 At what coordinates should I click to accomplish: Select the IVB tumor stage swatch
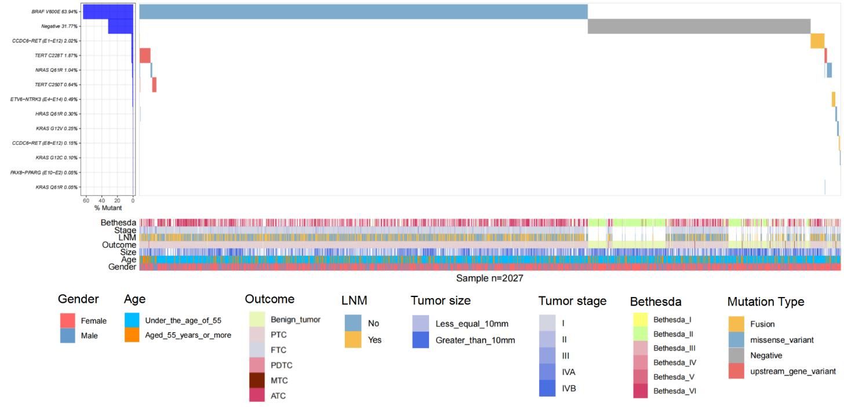[x=547, y=387]
